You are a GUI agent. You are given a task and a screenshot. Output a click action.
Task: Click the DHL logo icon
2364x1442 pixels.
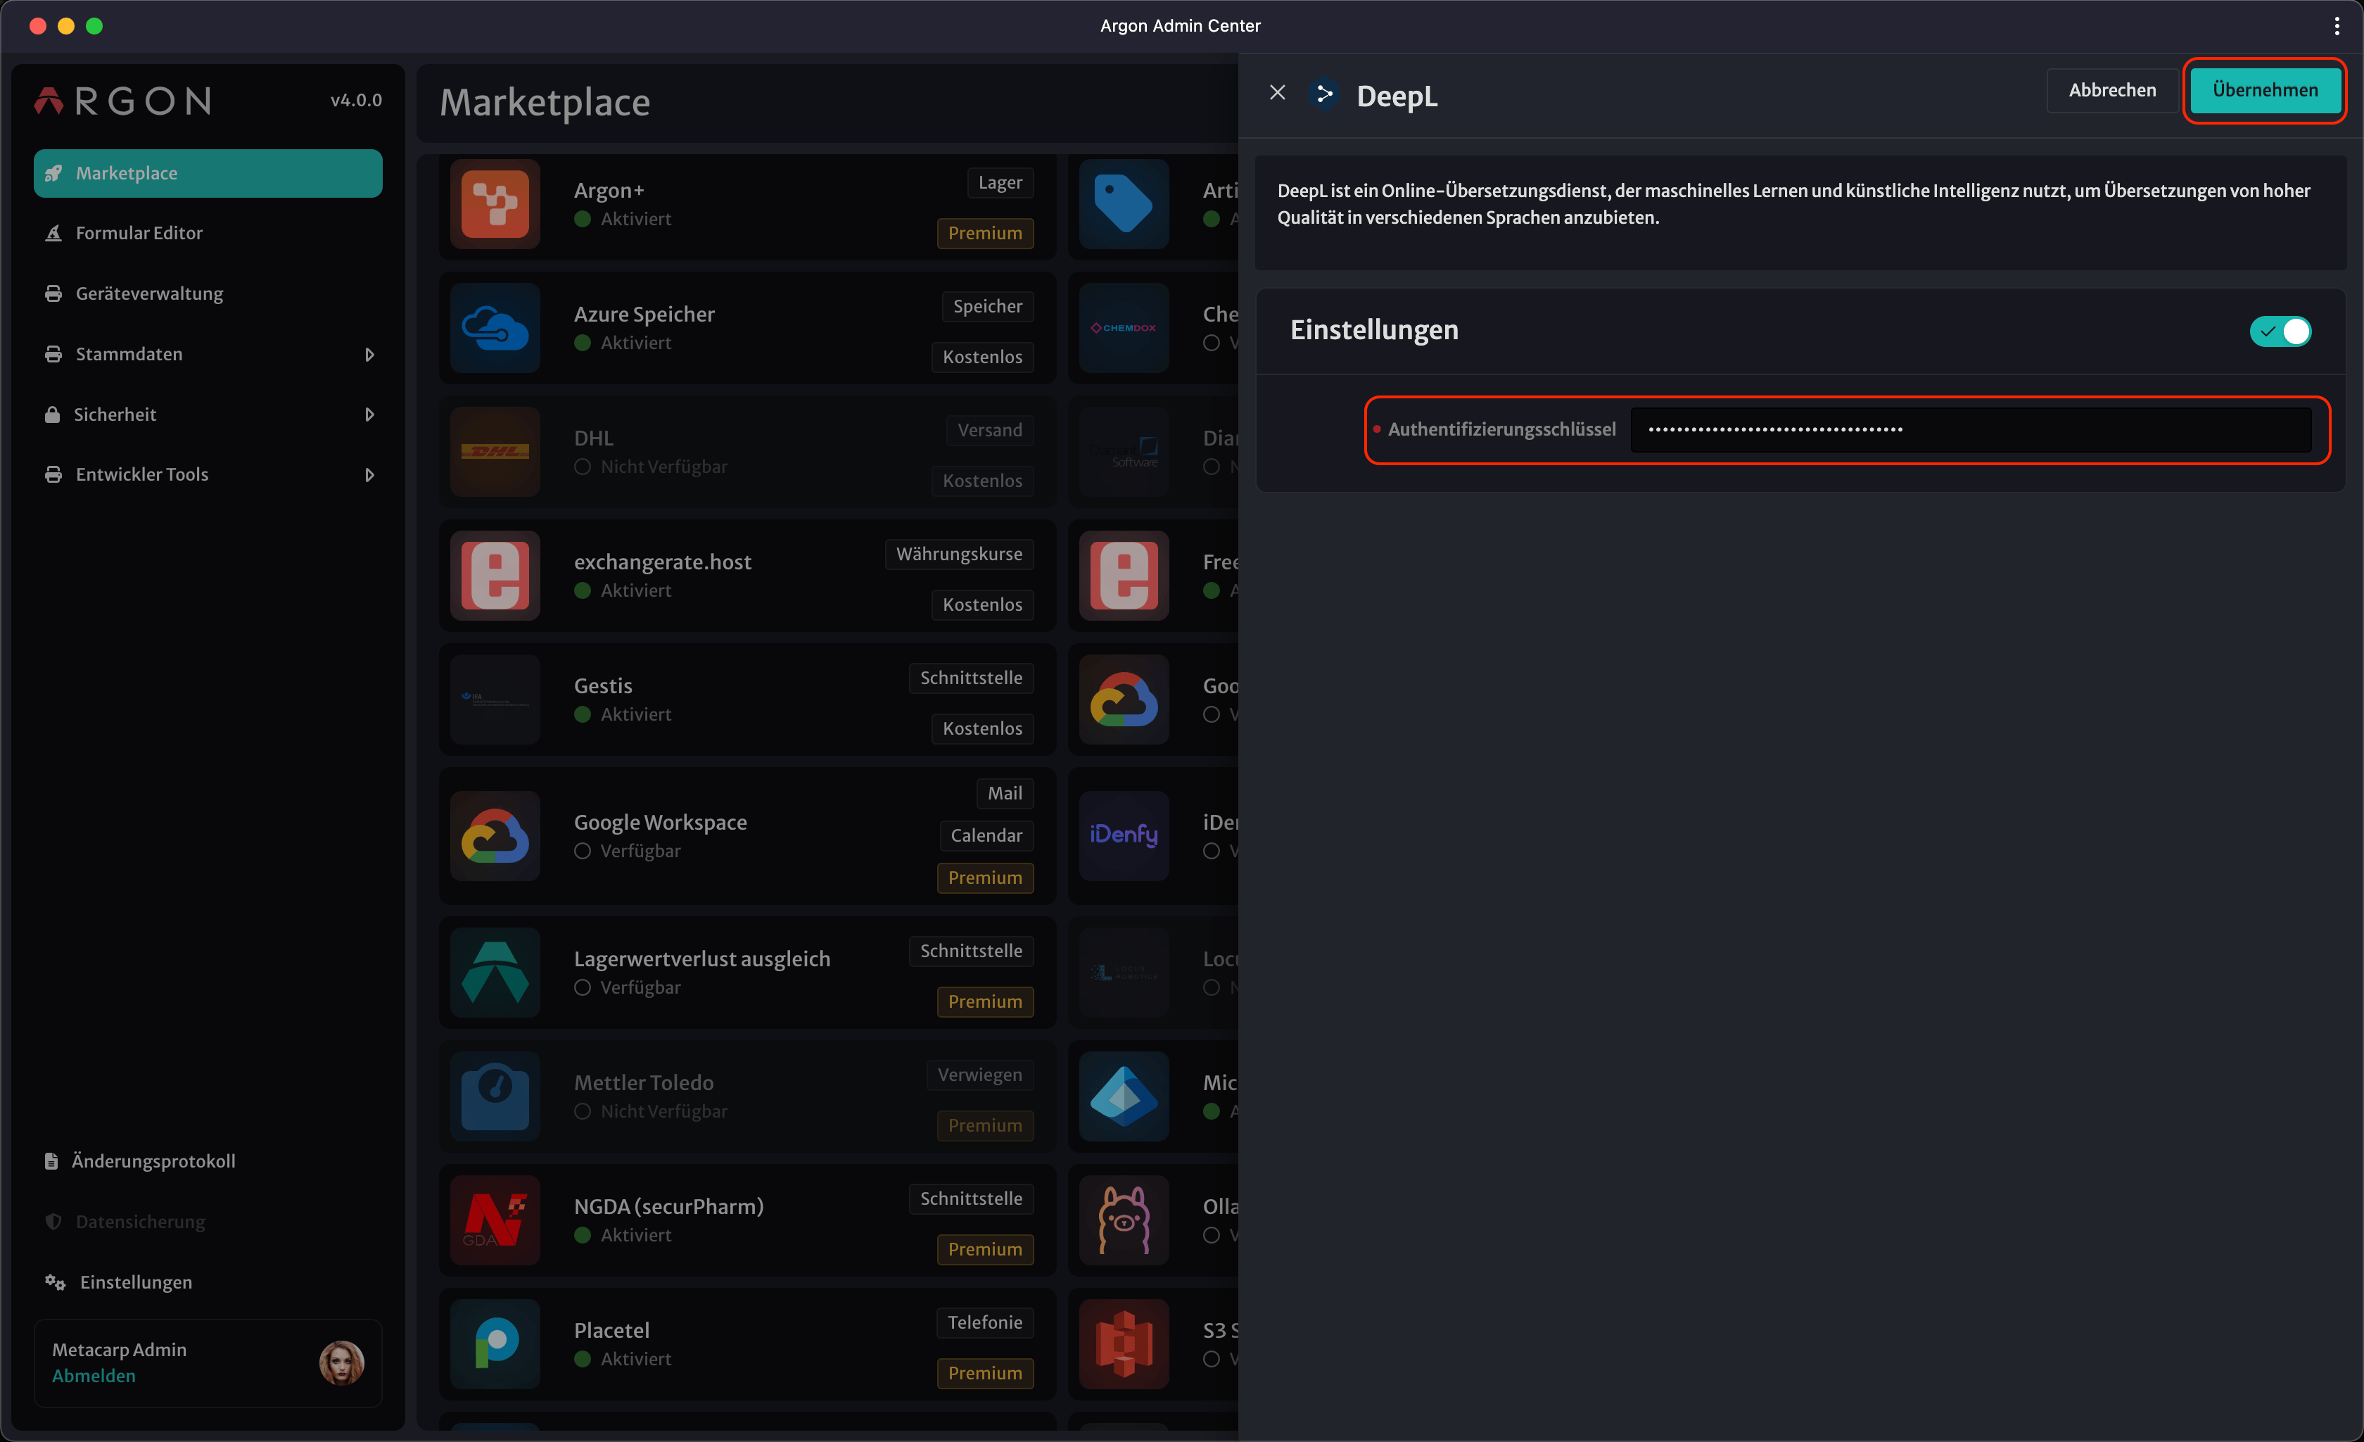495,452
